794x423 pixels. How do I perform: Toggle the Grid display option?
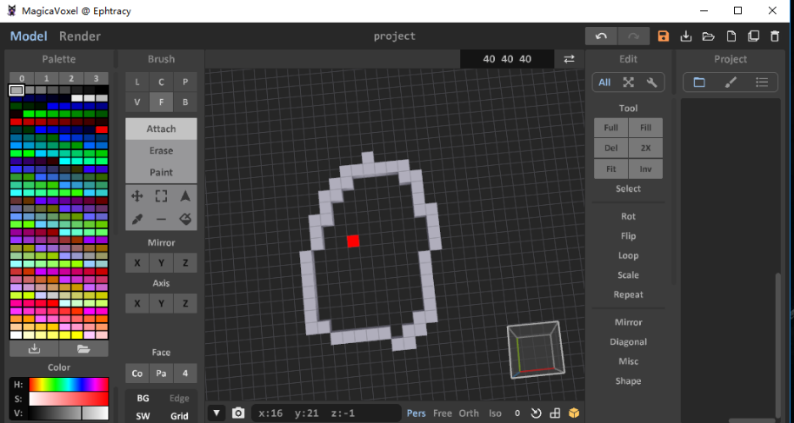click(x=179, y=416)
